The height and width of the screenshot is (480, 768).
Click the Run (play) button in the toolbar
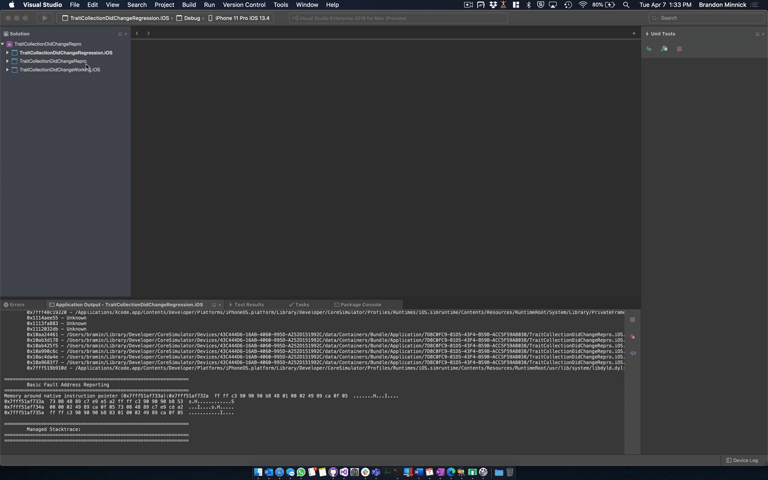pos(44,18)
